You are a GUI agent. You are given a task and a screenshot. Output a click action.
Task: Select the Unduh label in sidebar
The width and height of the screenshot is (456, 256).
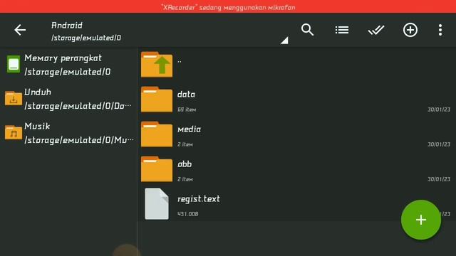pos(38,92)
